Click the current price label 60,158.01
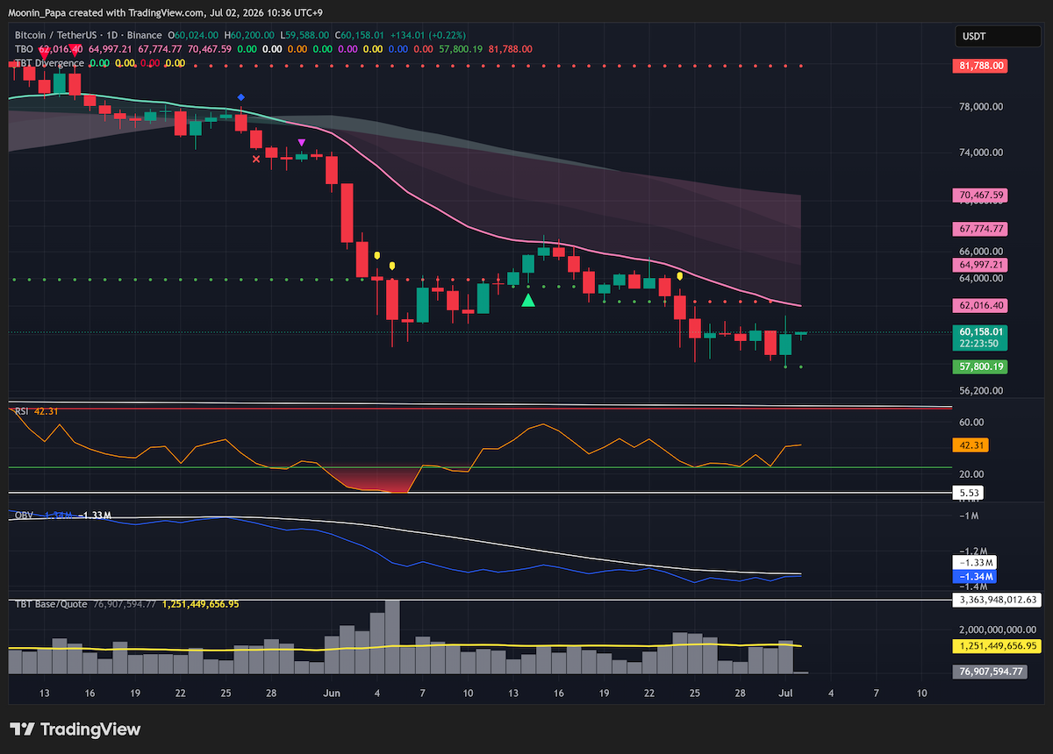Image resolution: width=1053 pixels, height=754 pixels. [981, 332]
